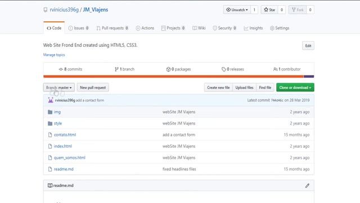Screen dimensions: 360x203
Task: Click the gear icon of Settings tab
Action: [272, 28]
